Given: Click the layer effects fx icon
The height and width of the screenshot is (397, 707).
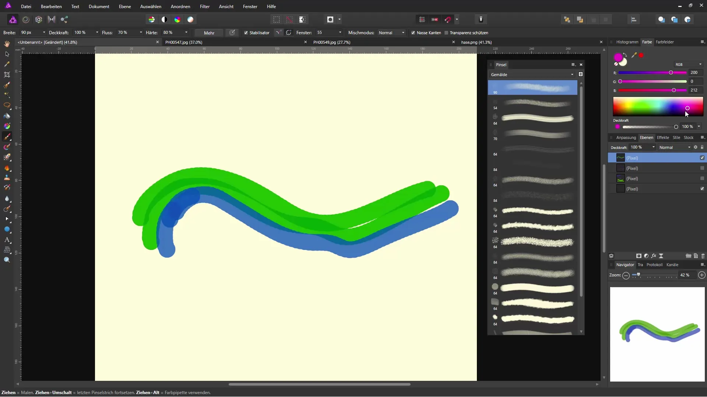Looking at the screenshot, I should pyautogui.click(x=654, y=256).
